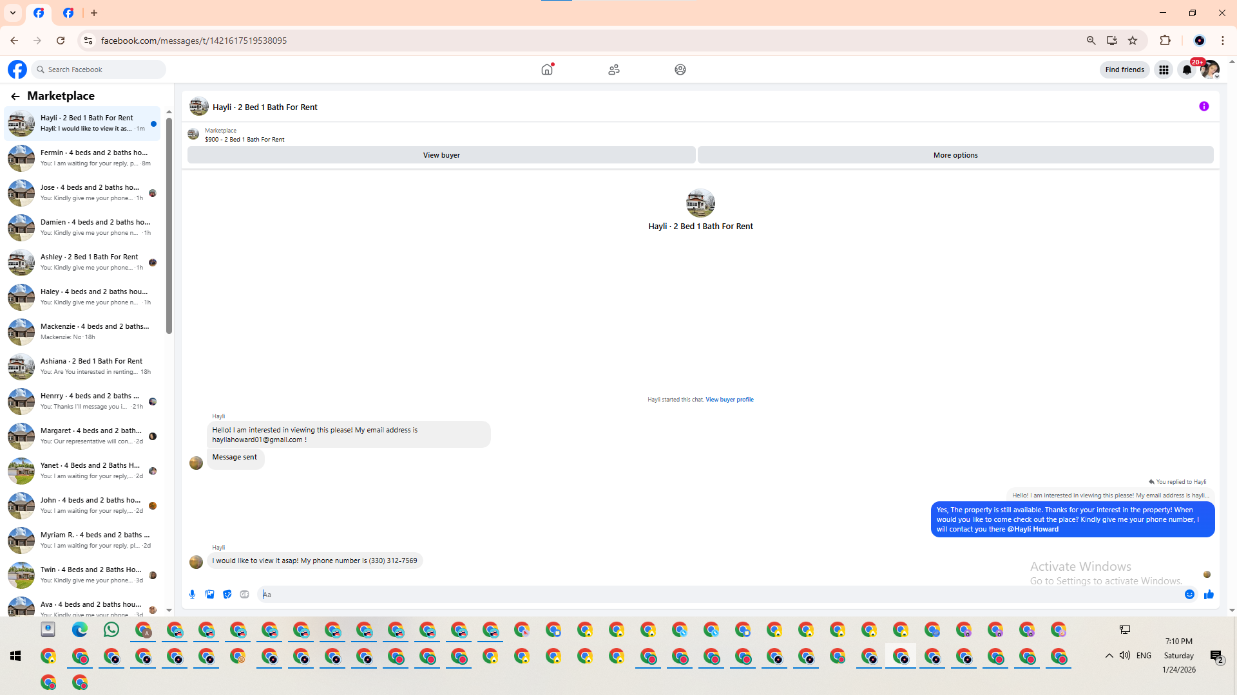Open the sticker picker icon
1237x695 pixels.
pos(227,595)
